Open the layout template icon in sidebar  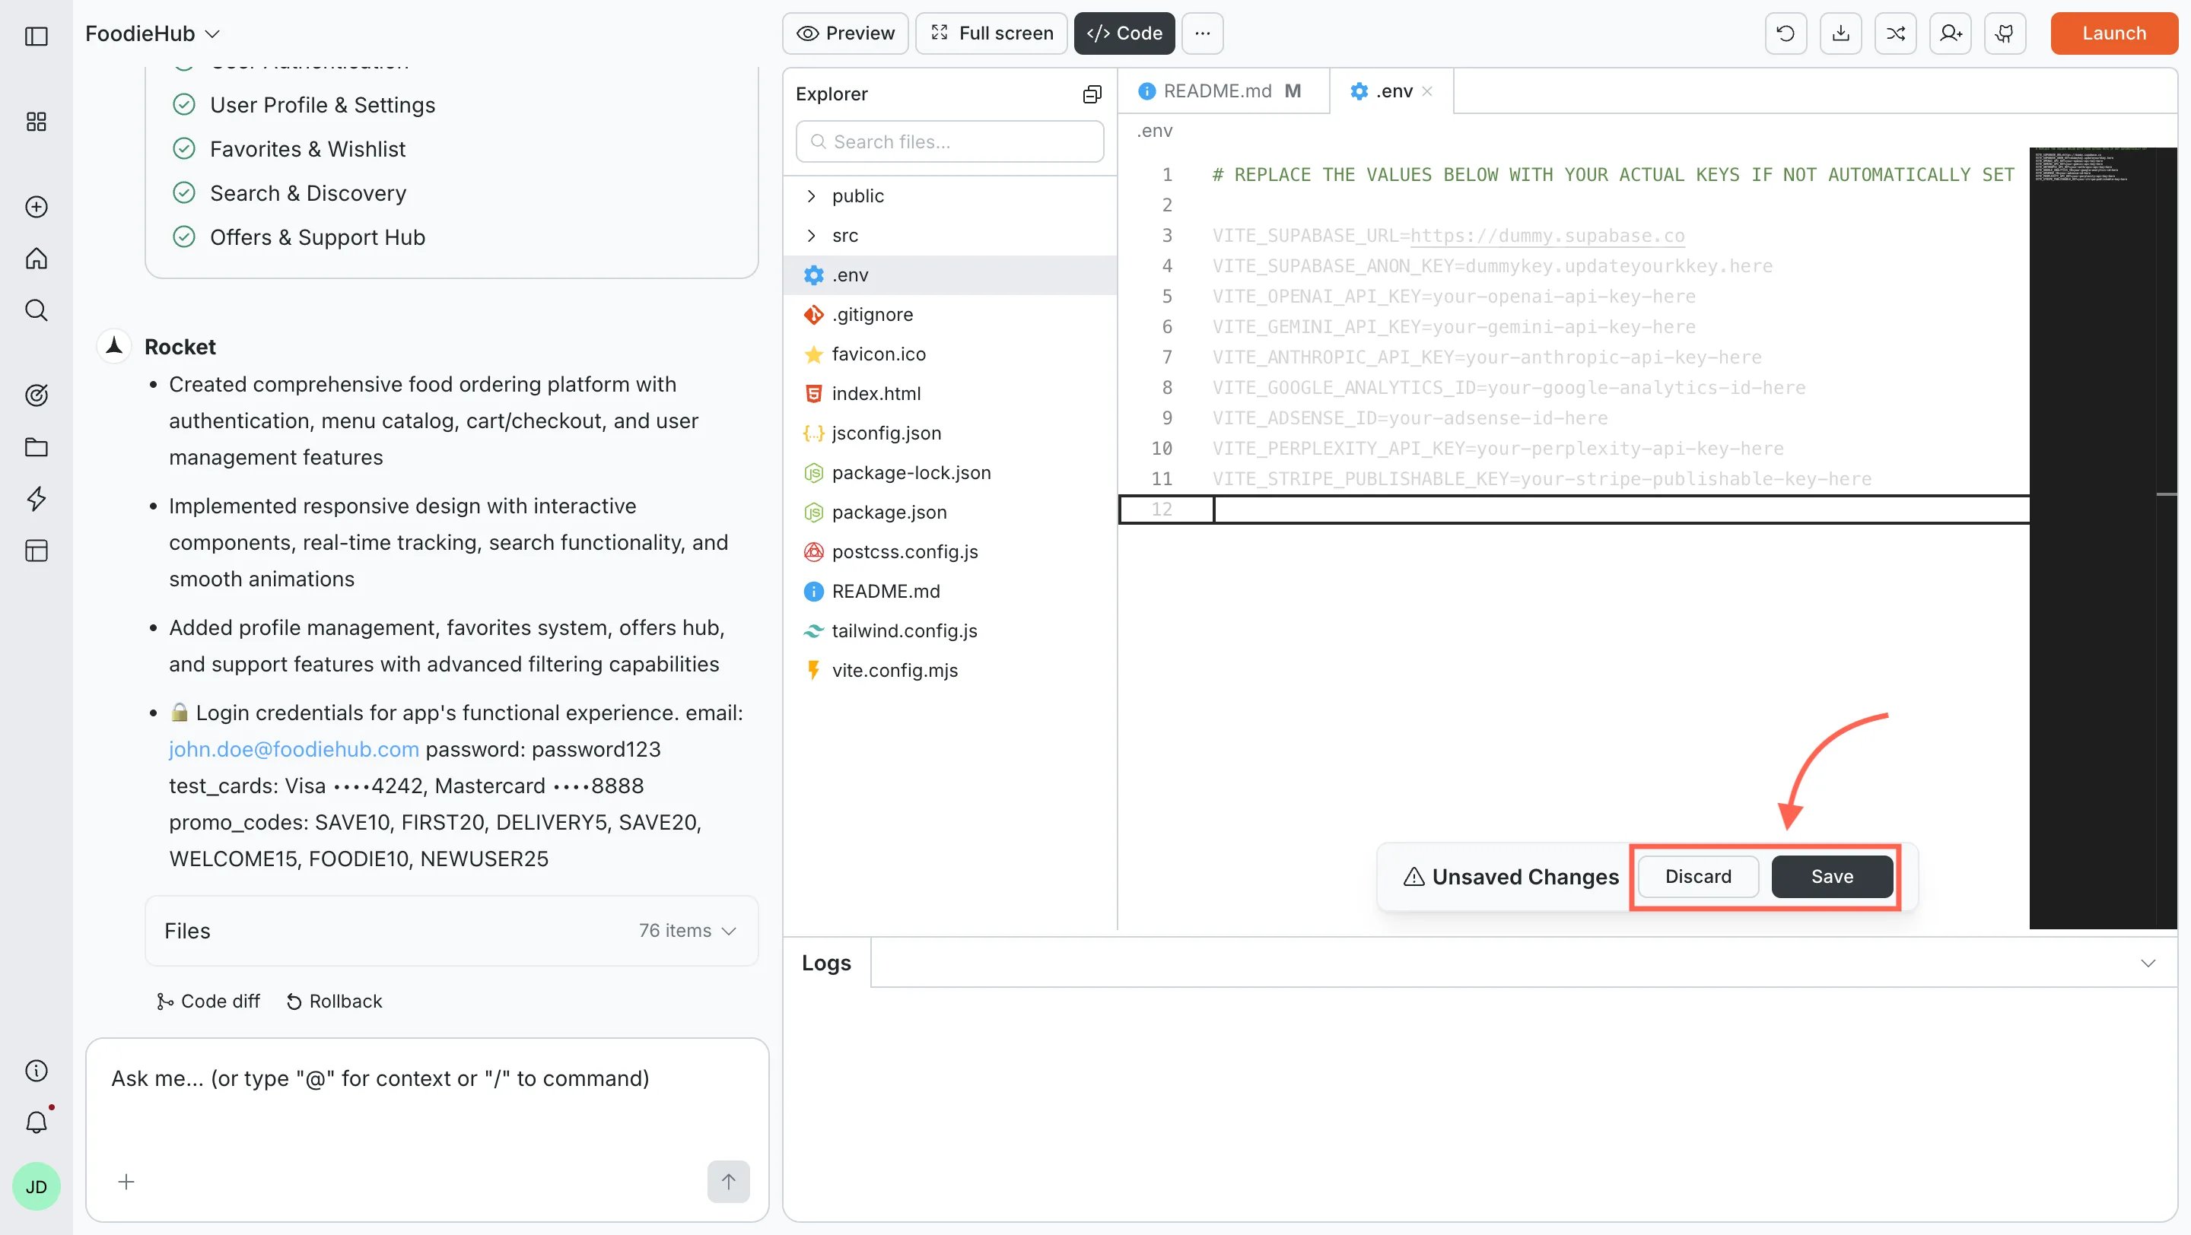point(36,551)
